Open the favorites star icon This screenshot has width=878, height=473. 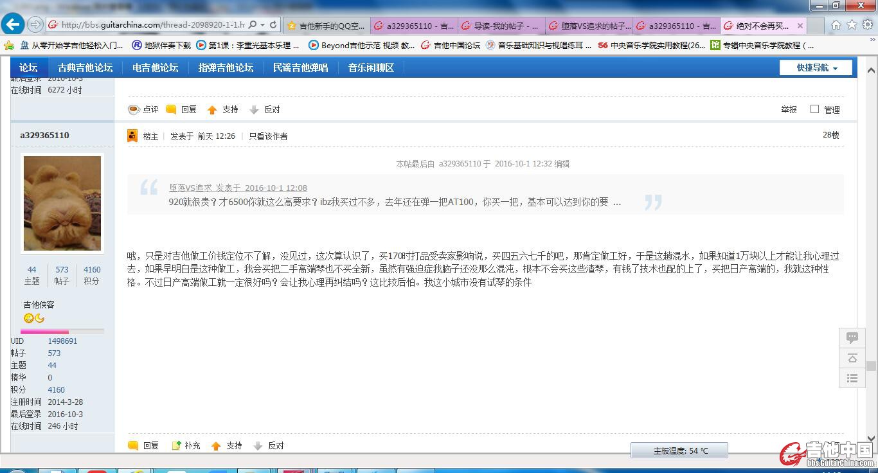(852, 25)
